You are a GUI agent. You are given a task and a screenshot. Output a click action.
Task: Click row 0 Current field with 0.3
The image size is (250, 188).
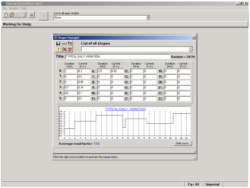coord(84,71)
